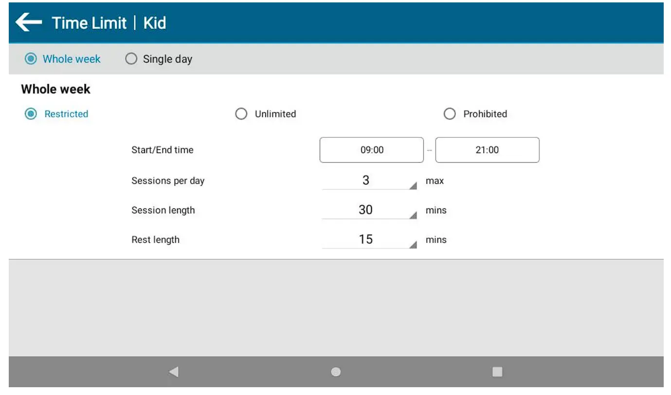
Task: Select the Whole week radio button
Action: tap(31, 59)
